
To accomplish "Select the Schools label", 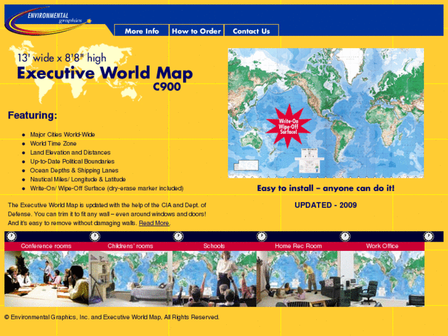I will click(x=214, y=246).
